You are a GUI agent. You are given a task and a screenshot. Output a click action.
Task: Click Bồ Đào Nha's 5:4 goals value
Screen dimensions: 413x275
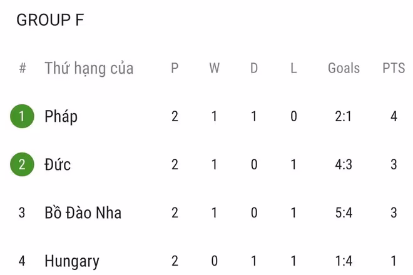click(x=344, y=213)
